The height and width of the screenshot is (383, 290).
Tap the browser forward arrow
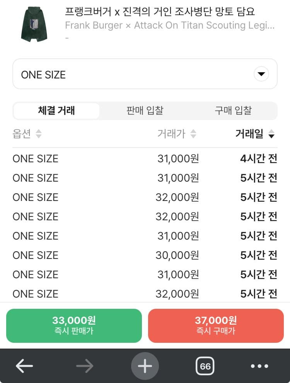coord(85,366)
